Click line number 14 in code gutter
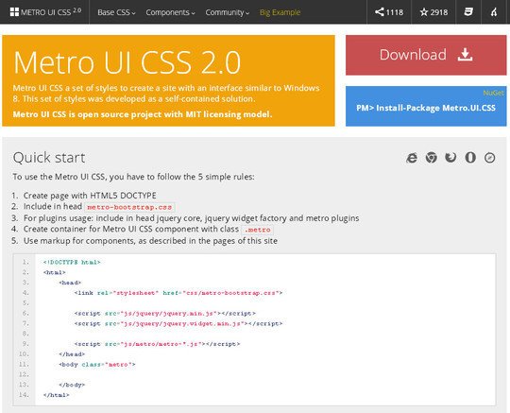 [24, 395]
